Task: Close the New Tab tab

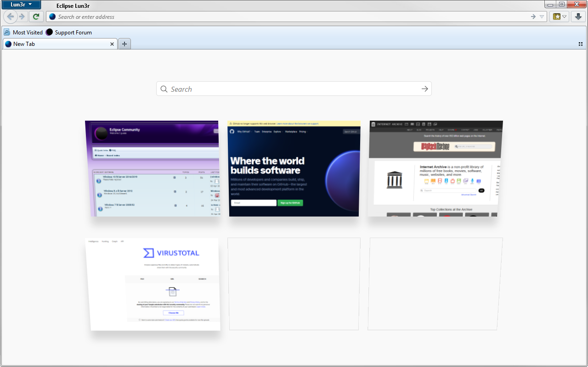Action: [112, 44]
